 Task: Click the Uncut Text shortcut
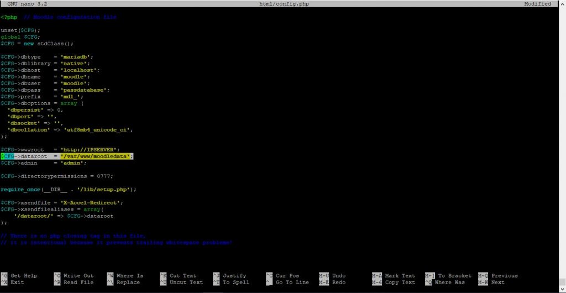[x=186, y=282]
